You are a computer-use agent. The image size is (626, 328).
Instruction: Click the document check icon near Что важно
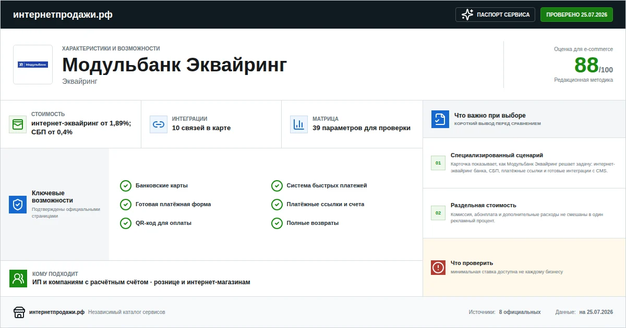(x=440, y=119)
